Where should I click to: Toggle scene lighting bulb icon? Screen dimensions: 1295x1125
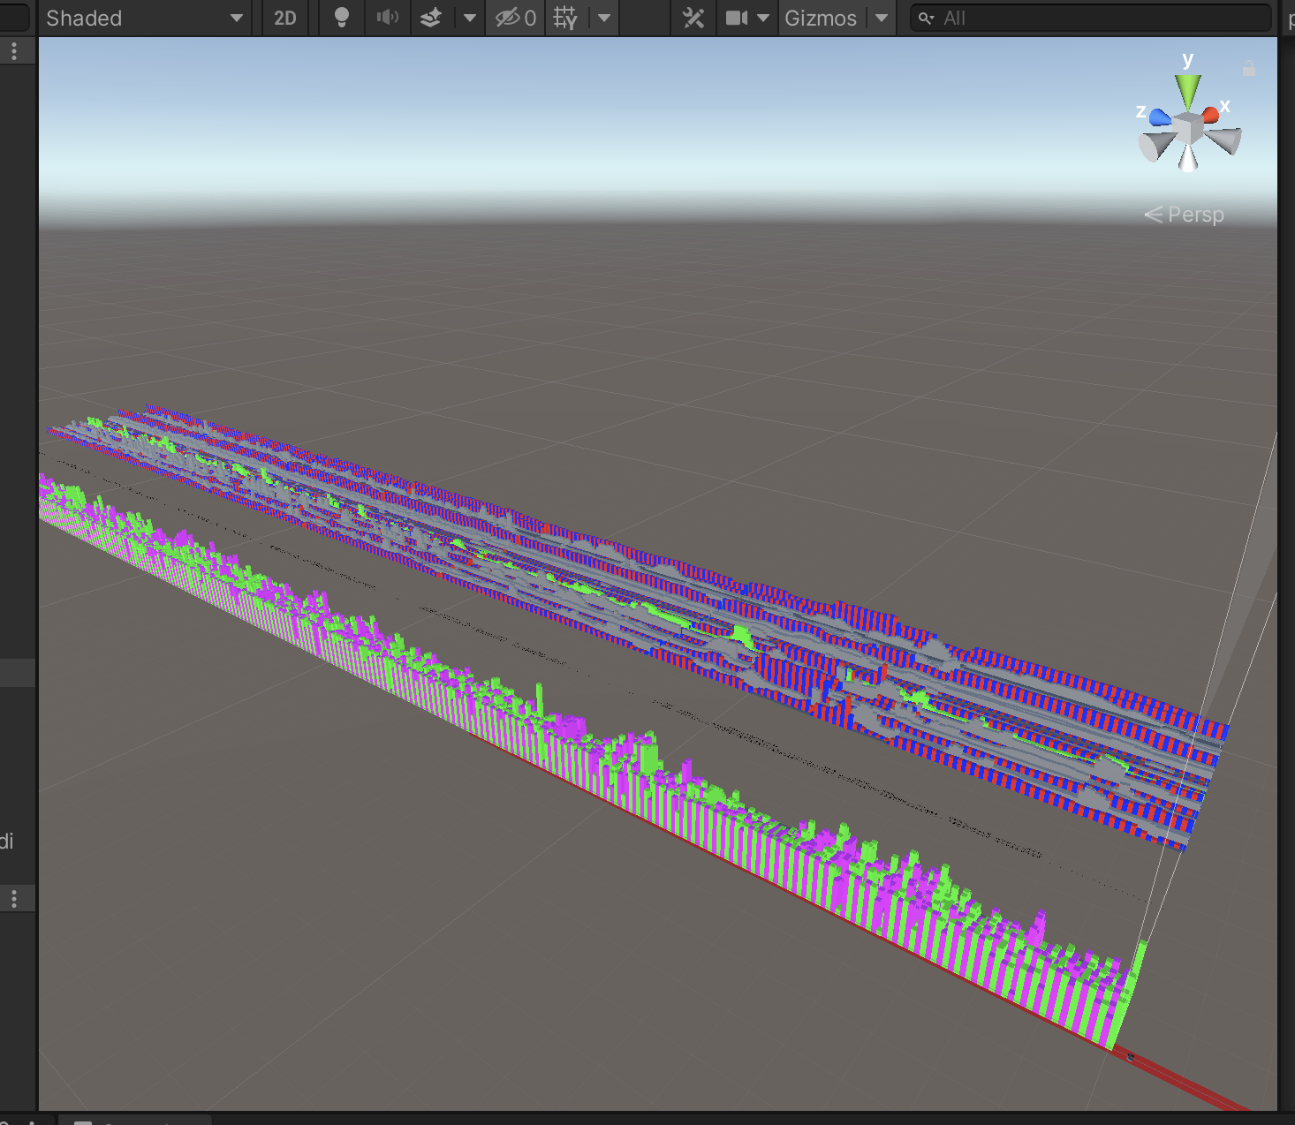tap(342, 19)
